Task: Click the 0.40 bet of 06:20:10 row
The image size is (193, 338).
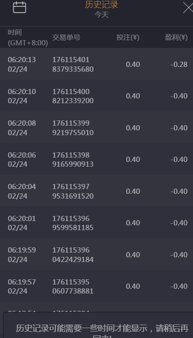Action: coord(133,96)
